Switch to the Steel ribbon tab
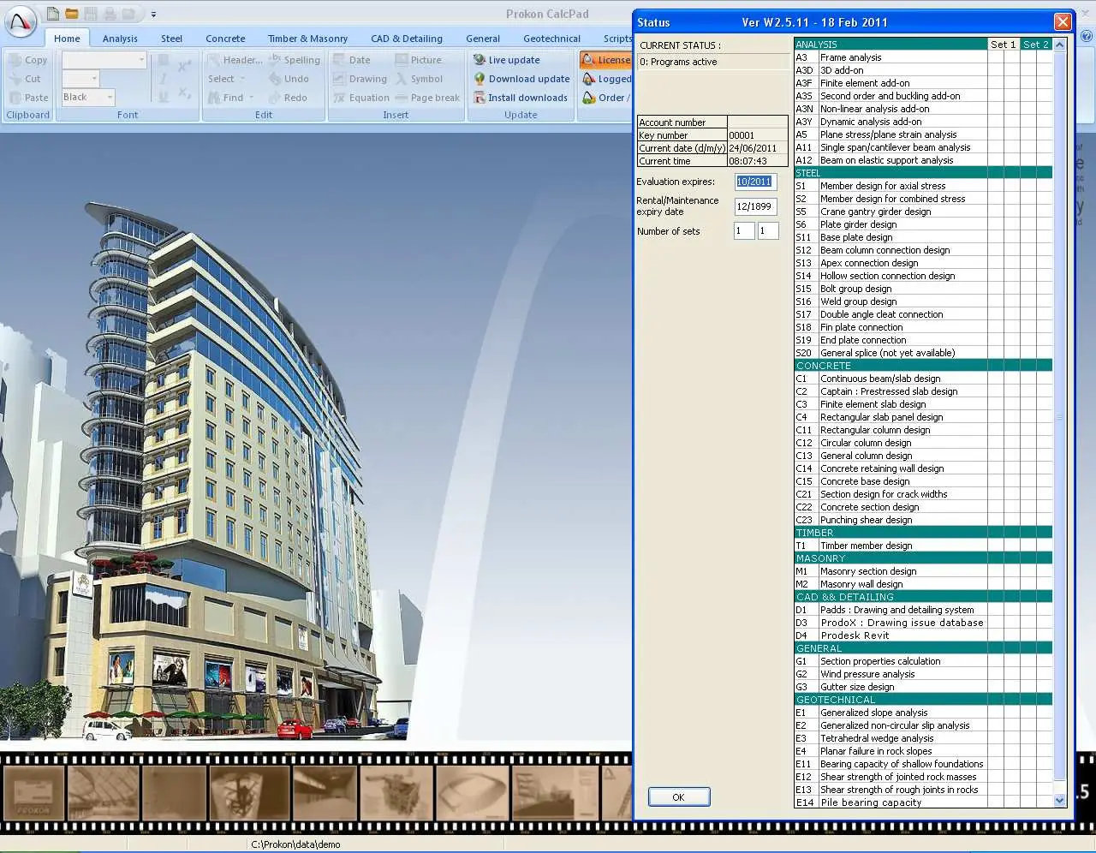Screen dimensions: 1096x853 tap(171, 39)
